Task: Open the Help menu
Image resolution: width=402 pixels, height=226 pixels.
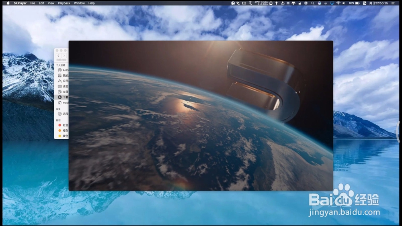Action: pyautogui.click(x=92, y=3)
